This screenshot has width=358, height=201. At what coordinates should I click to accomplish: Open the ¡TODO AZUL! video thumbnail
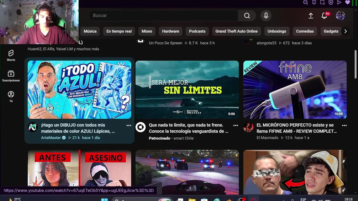[79, 90]
